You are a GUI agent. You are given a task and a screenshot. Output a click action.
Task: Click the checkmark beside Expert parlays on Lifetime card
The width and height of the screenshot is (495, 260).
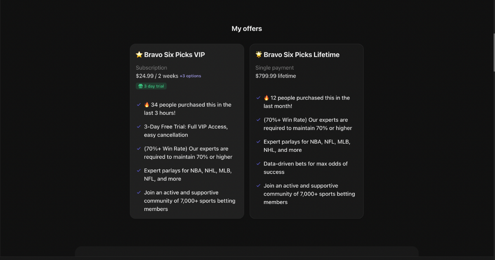[x=257, y=142]
